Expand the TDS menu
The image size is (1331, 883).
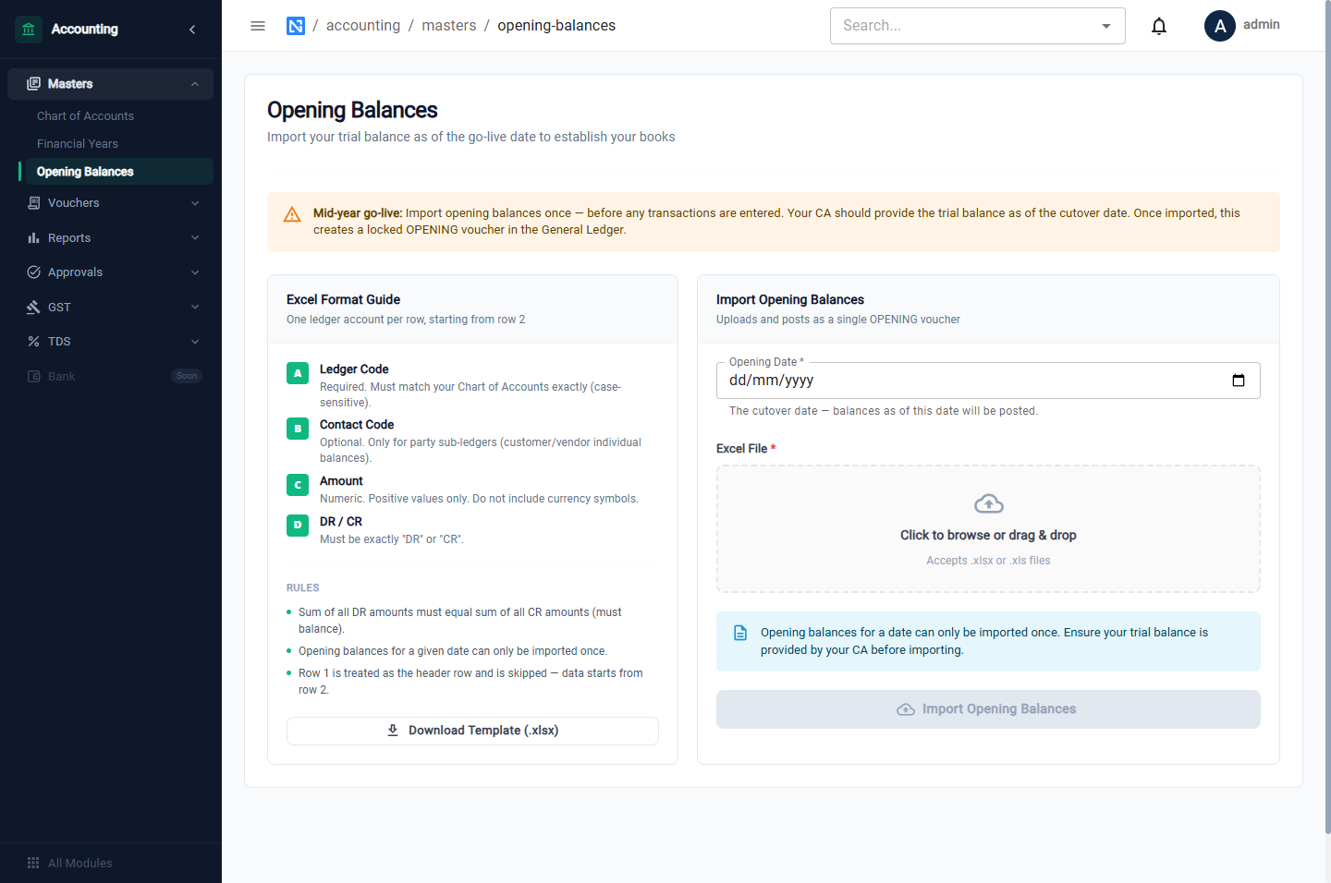point(195,342)
